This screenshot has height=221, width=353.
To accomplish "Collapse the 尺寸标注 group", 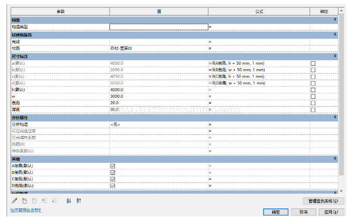I will tap(335, 56).
